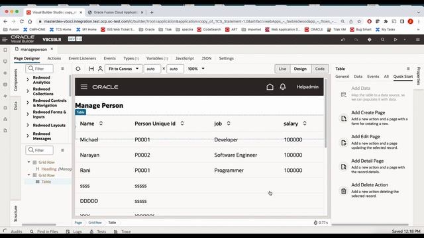Open the Visual Builder hamburger menu
The image size is (424, 238).
click(5, 40)
